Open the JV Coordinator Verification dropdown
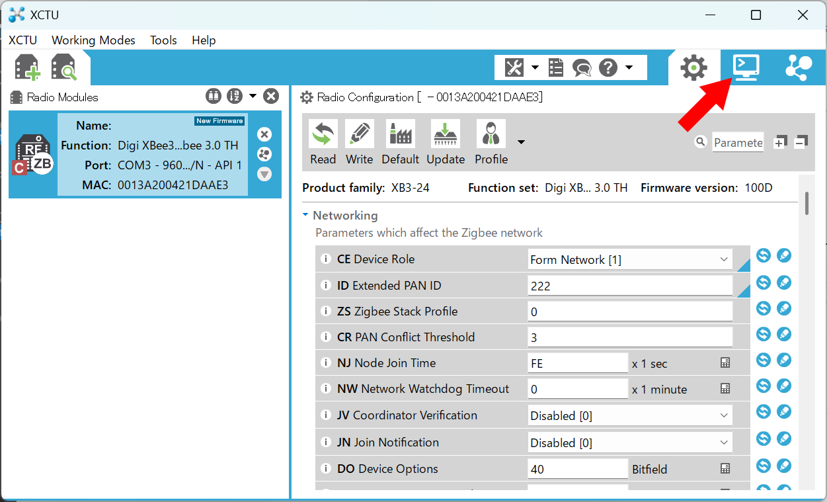This screenshot has height=502, width=827. coord(630,415)
